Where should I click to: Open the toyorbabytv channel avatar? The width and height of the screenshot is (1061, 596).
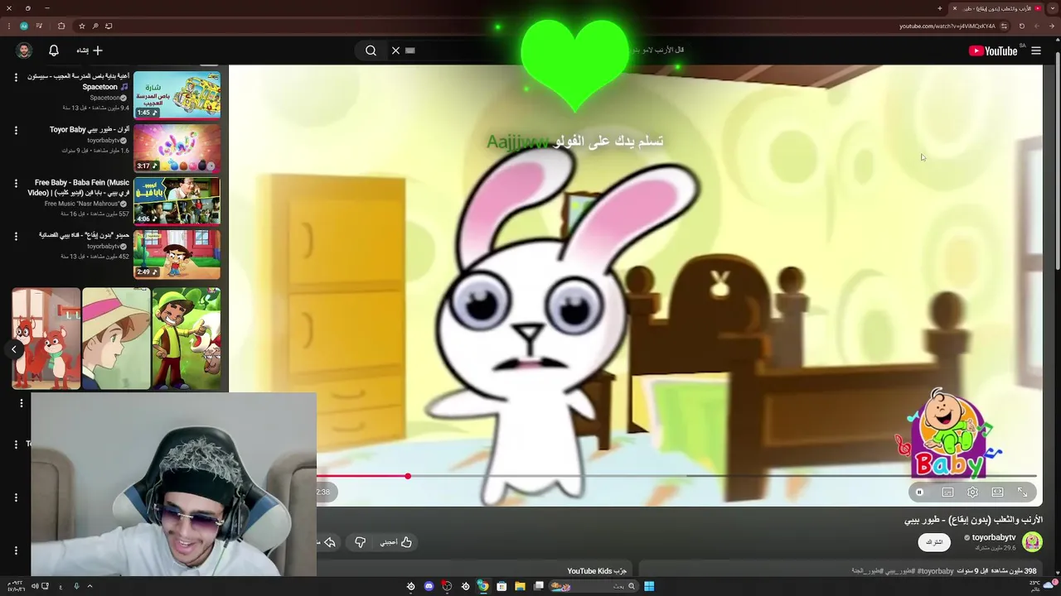(1032, 541)
